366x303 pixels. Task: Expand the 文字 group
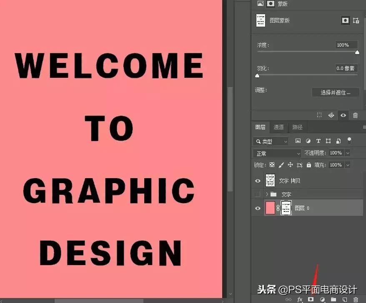pyautogui.click(x=267, y=194)
